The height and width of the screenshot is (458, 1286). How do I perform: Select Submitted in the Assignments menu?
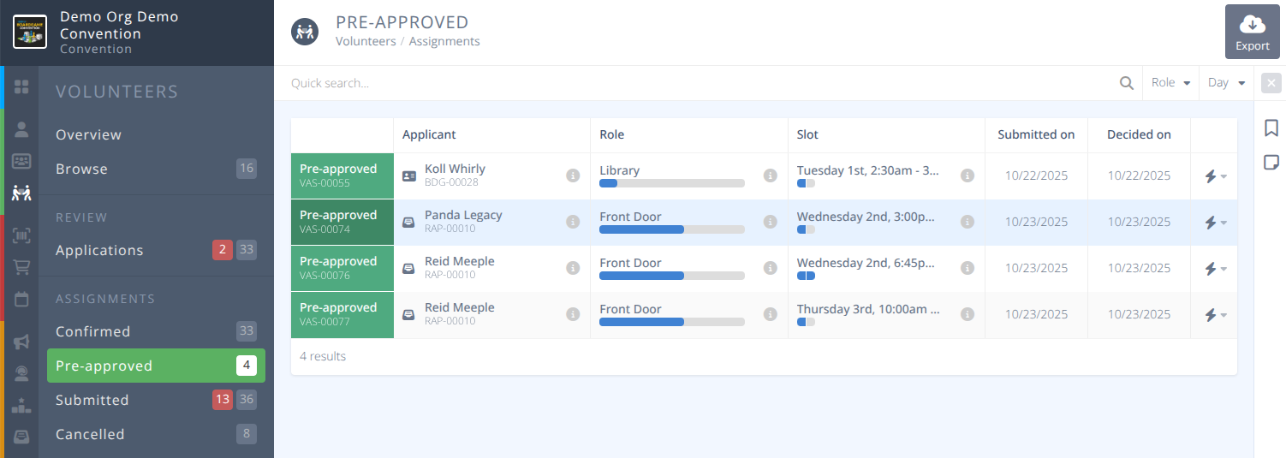92,400
